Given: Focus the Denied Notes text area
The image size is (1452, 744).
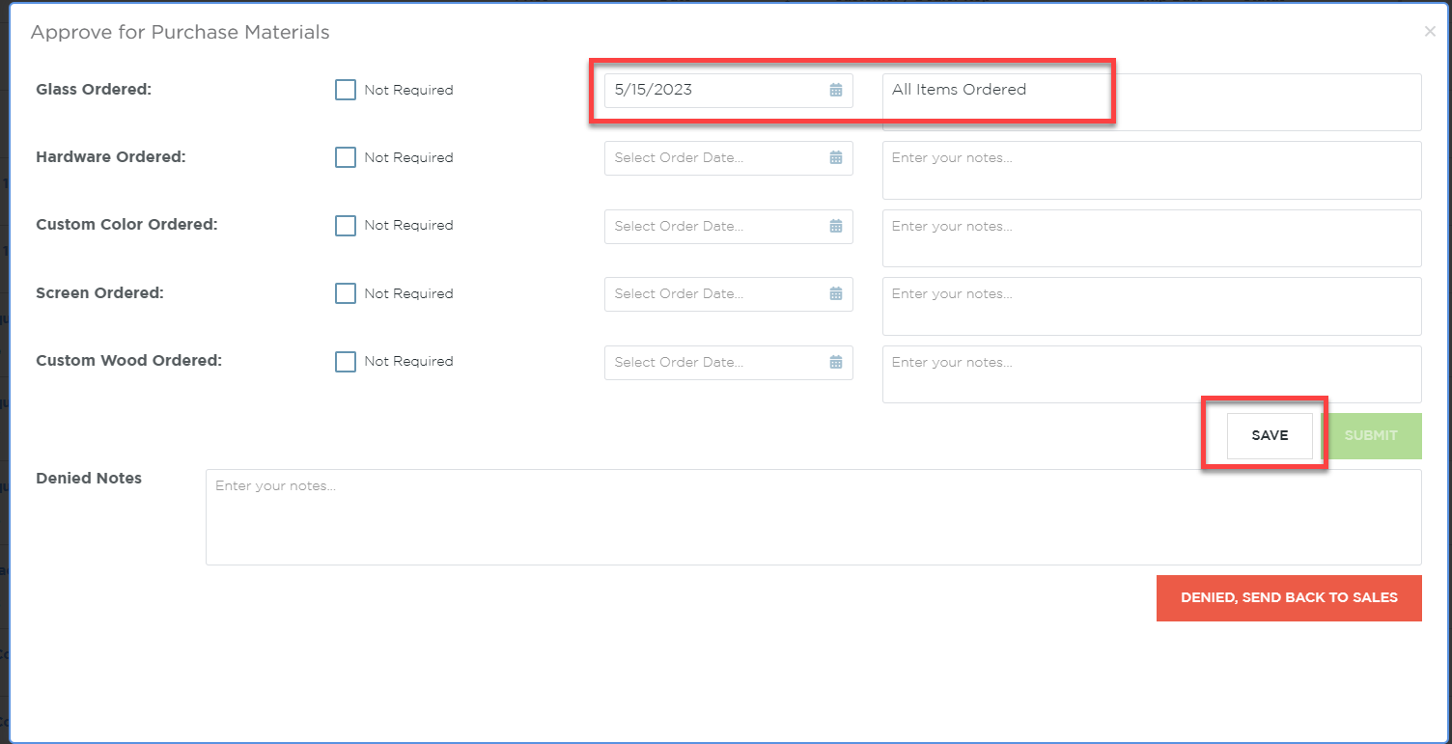Looking at the screenshot, I should (814, 517).
